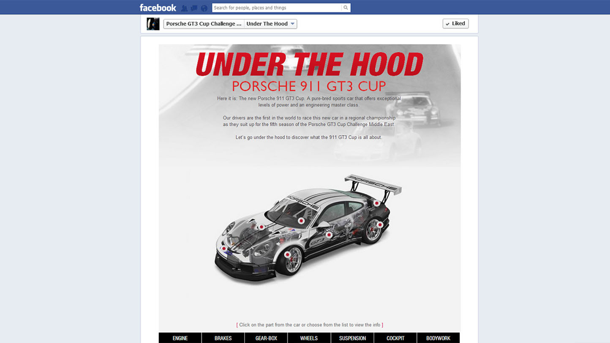The height and width of the screenshot is (343, 610).
Task: Click the 'Click on the part from the car' instruction text
Action: 310,325
